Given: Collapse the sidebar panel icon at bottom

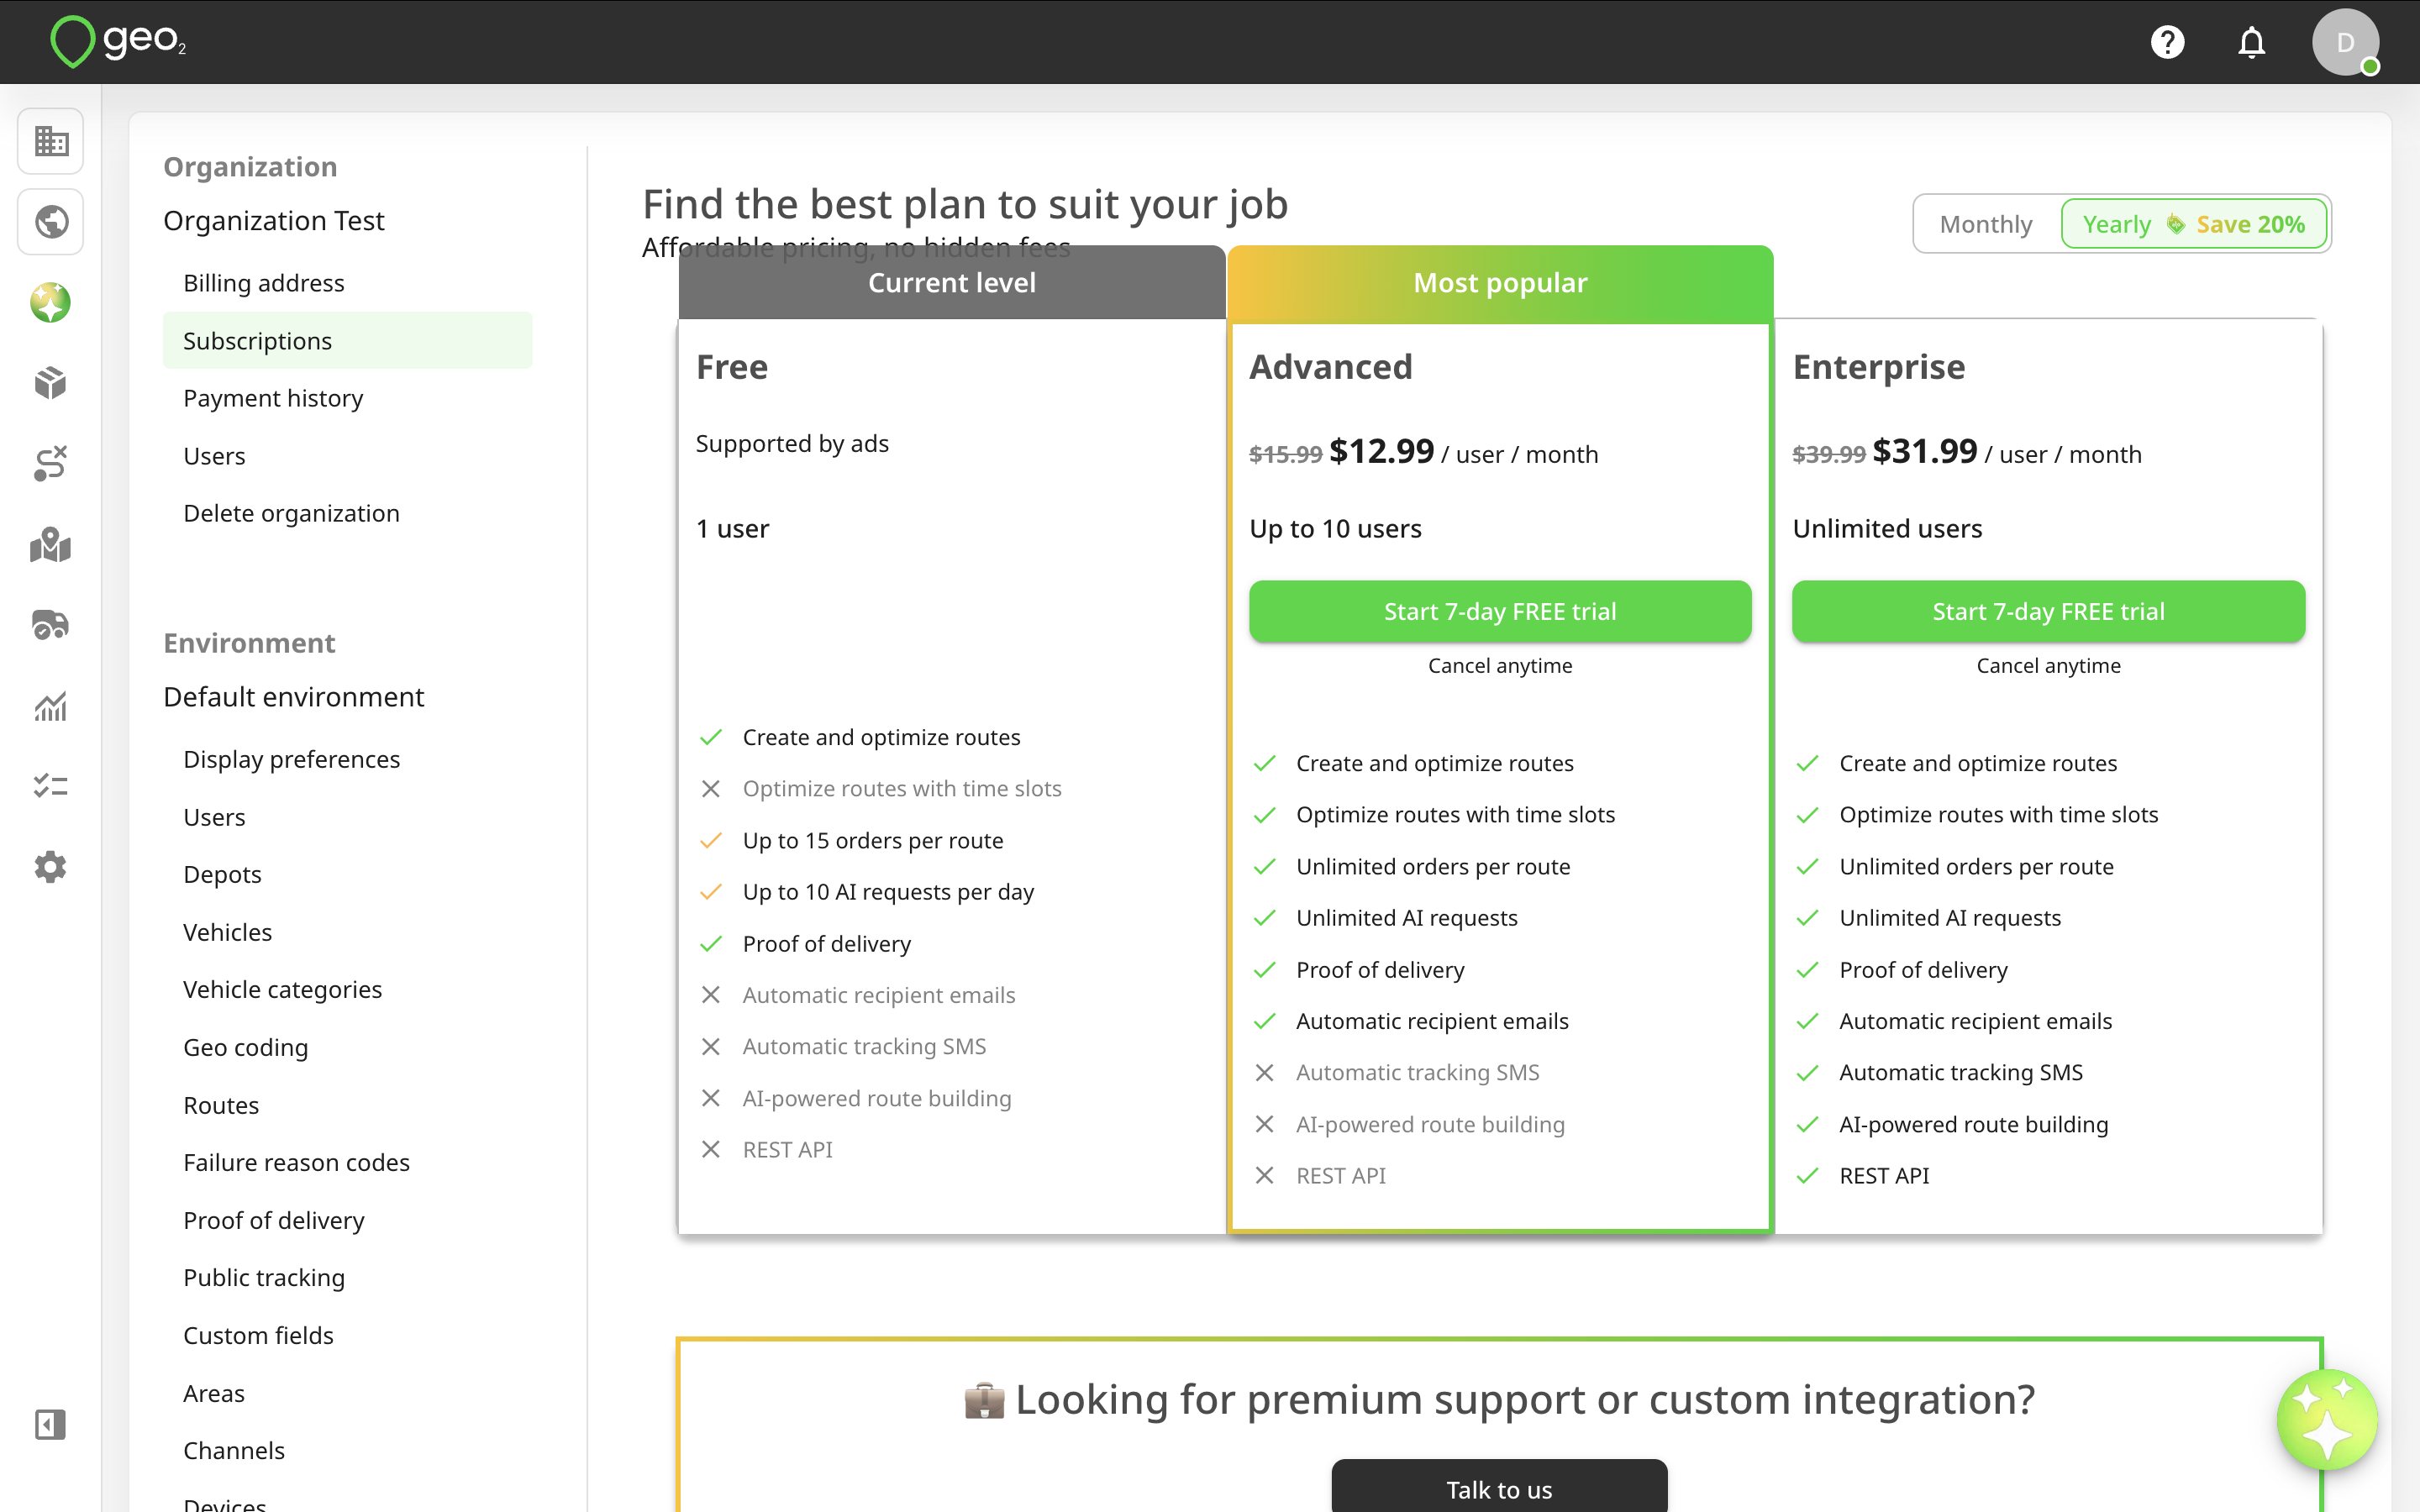Looking at the screenshot, I should tap(50, 1424).
